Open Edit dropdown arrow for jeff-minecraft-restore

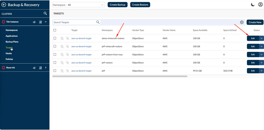point(261,46)
